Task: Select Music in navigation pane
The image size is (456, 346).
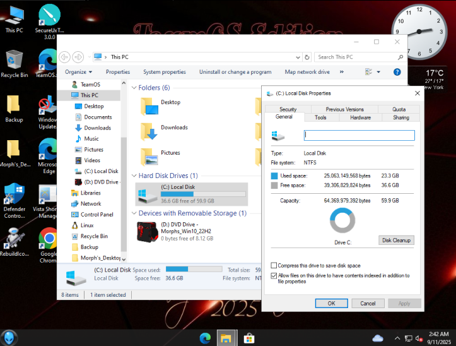Action: 86,139
